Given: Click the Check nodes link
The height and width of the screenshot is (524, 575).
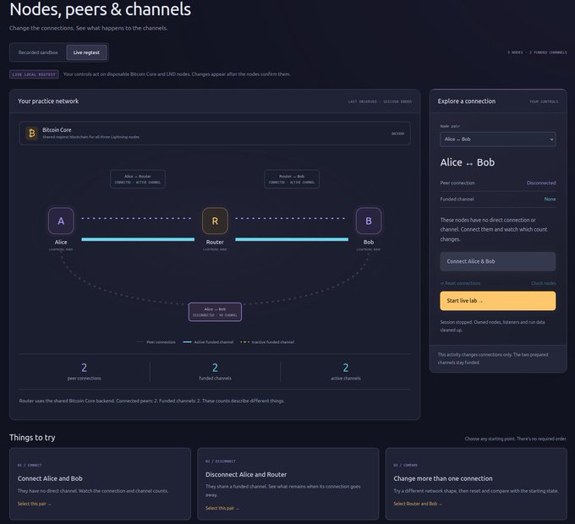Looking at the screenshot, I should (x=544, y=283).
